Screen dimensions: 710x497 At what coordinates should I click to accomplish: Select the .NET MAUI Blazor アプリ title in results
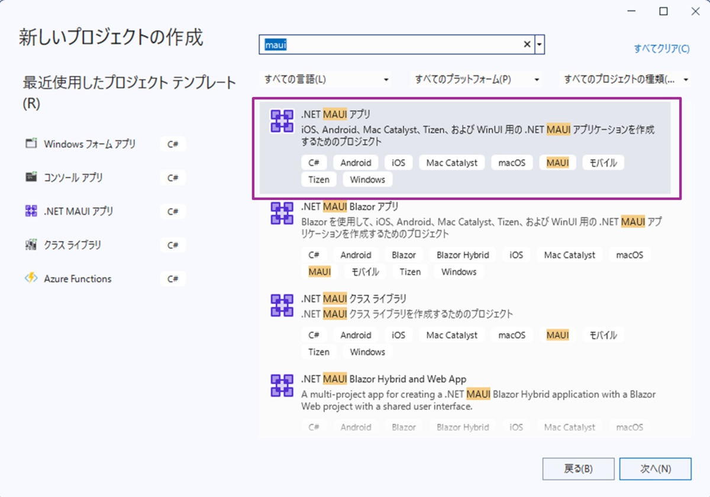tap(350, 206)
